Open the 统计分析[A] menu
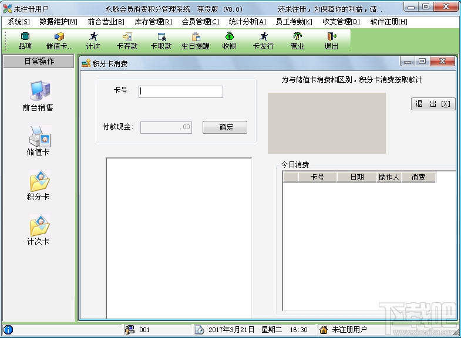The width and height of the screenshot is (461, 338). [247, 22]
